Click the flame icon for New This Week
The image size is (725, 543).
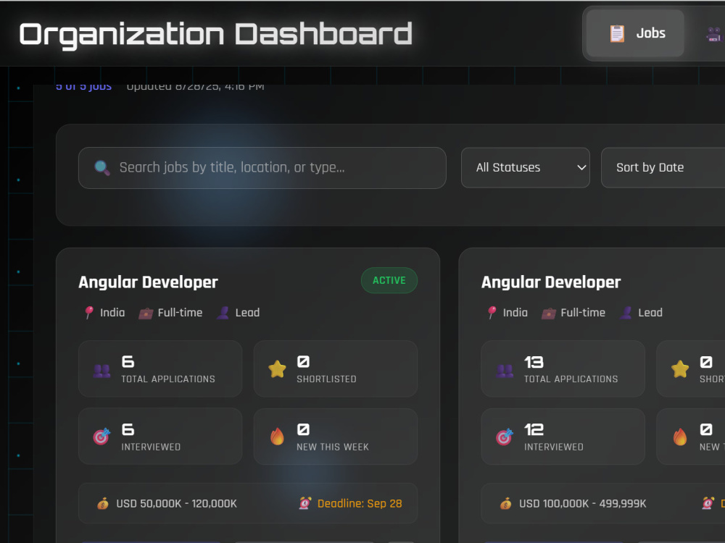tap(277, 437)
